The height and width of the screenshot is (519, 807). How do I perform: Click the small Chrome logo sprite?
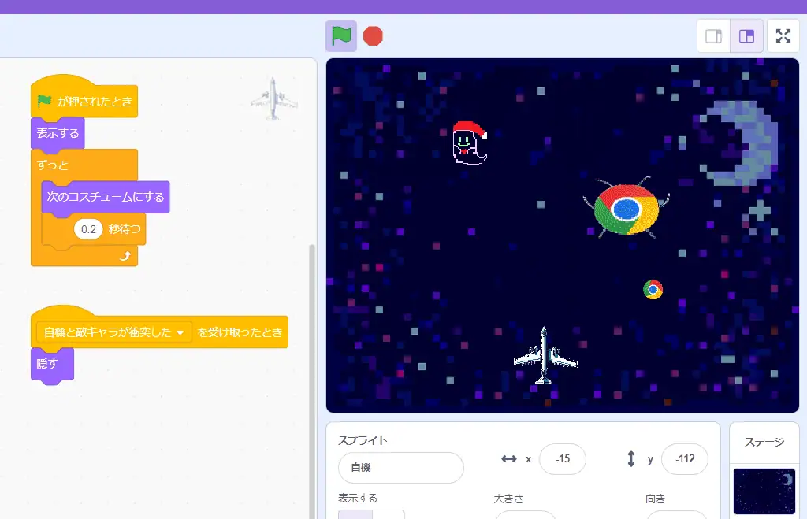(653, 290)
